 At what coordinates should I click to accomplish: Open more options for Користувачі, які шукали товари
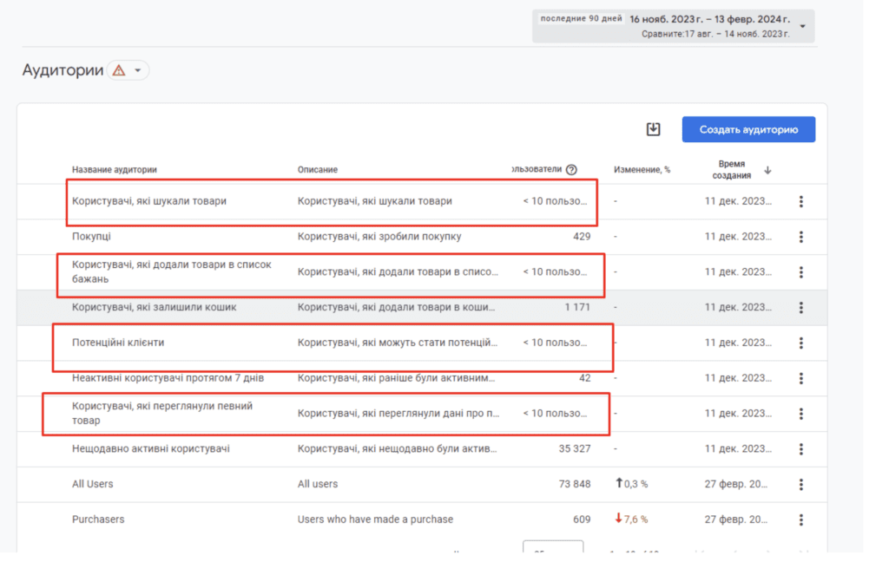click(x=801, y=201)
